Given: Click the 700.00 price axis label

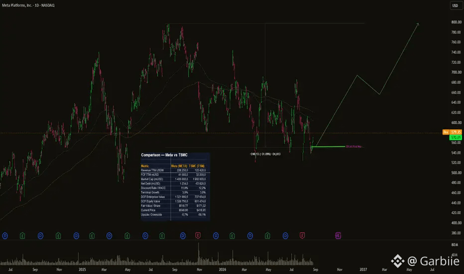Looking at the screenshot, I should 457,72.
